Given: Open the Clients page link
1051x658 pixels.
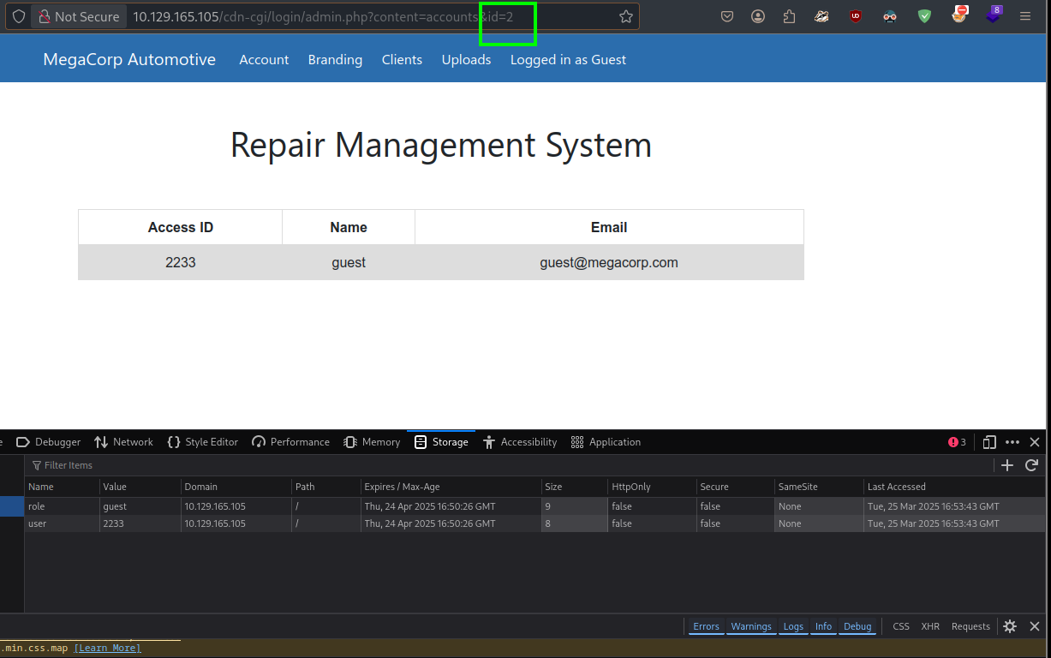Looking at the screenshot, I should [x=402, y=59].
